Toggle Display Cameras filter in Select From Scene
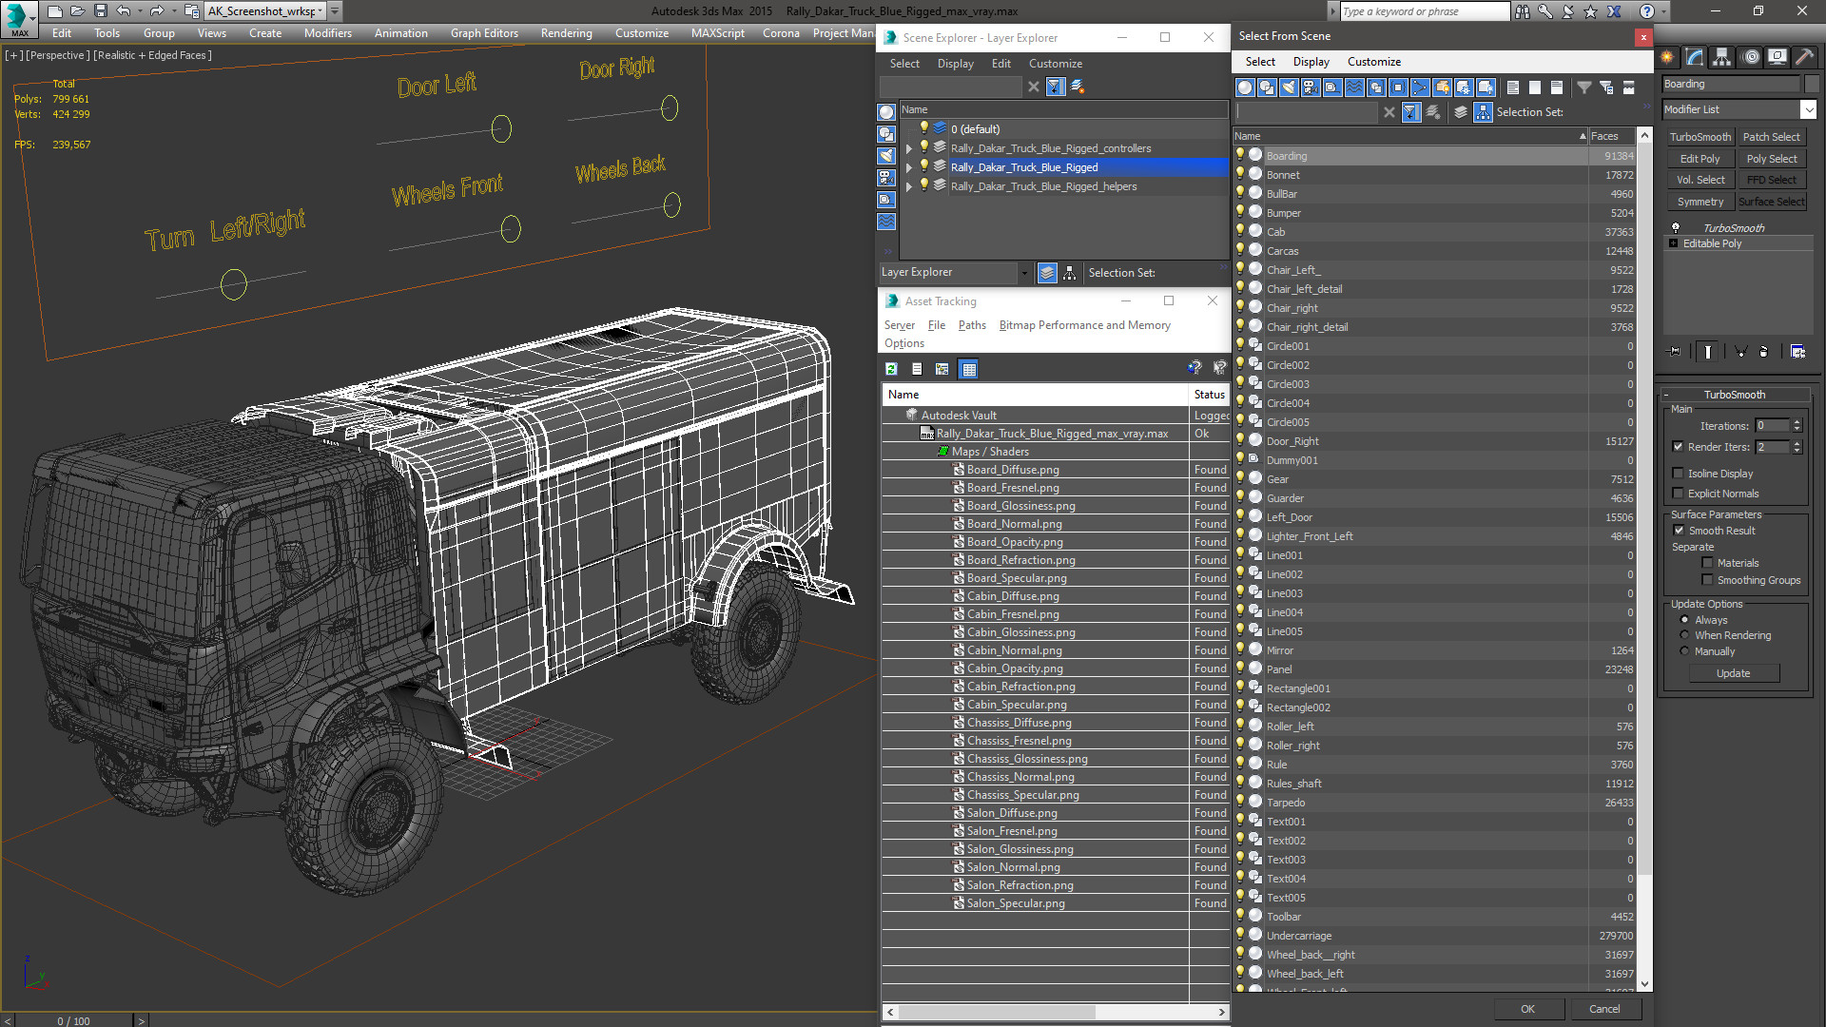 (x=1311, y=87)
